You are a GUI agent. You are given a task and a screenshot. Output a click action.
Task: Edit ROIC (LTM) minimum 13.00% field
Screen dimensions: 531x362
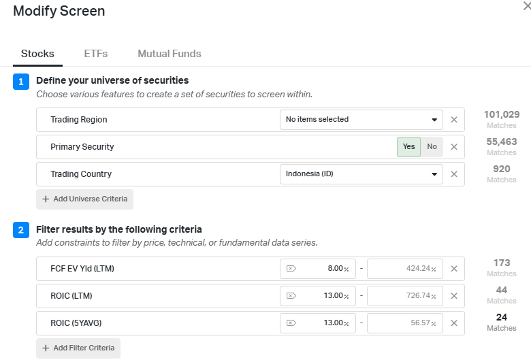318,295
